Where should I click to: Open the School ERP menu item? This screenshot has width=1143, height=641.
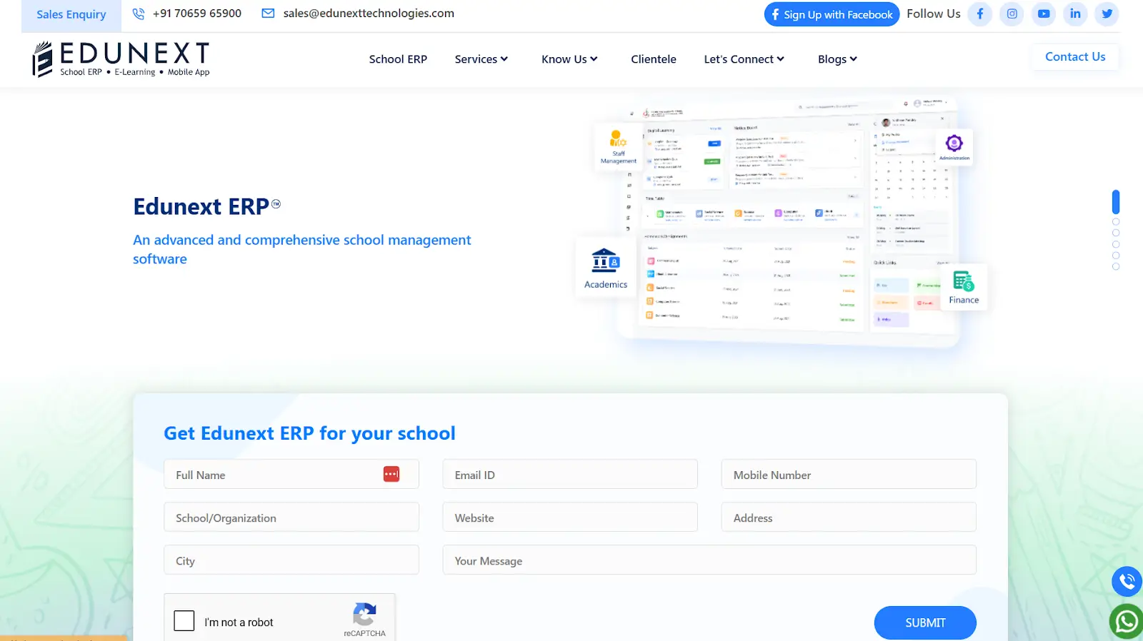click(398, 59)
